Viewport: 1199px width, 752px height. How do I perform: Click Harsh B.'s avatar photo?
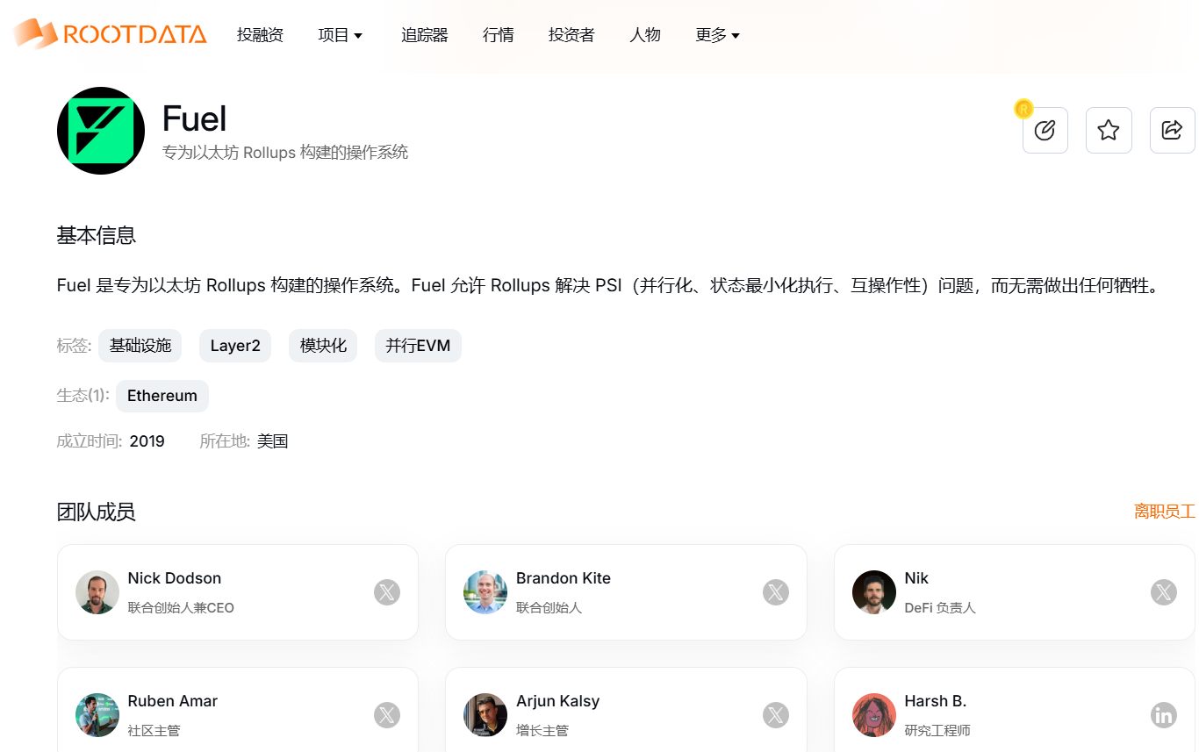click(x=874, y=715)
